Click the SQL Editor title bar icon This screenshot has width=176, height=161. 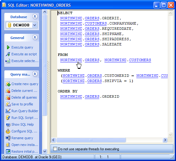click(4, 5)
